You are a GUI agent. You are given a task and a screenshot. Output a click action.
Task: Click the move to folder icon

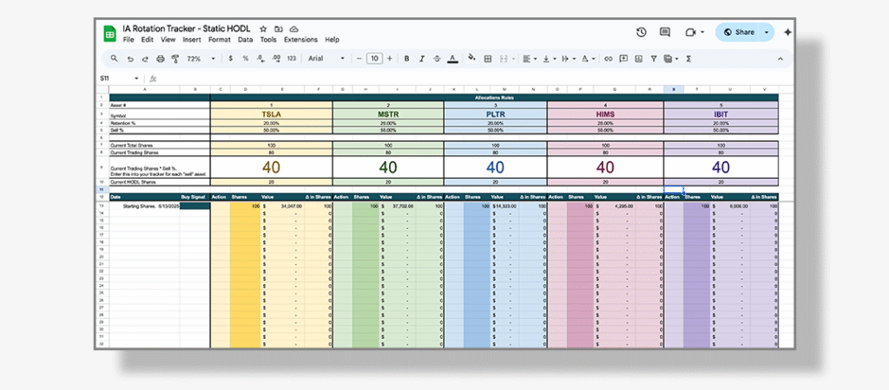click(x=279, y=29)
